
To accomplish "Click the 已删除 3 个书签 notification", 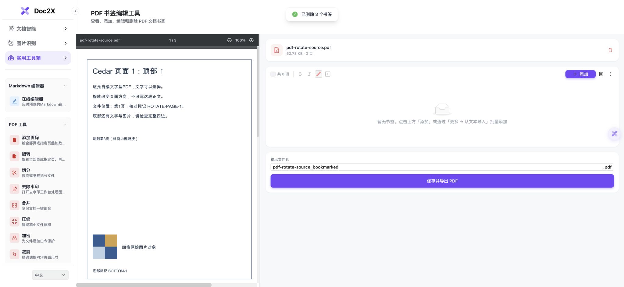I will pyautogui.click(x=312, y=14).
